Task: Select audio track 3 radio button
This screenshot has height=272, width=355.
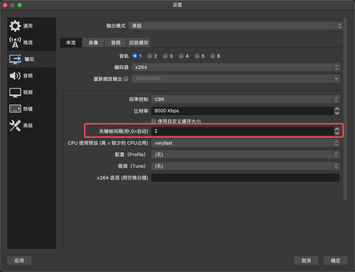Action: [166, 56]
